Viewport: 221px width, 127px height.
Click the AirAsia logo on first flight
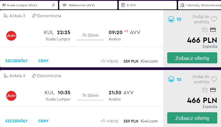click(x=11, y=36)
